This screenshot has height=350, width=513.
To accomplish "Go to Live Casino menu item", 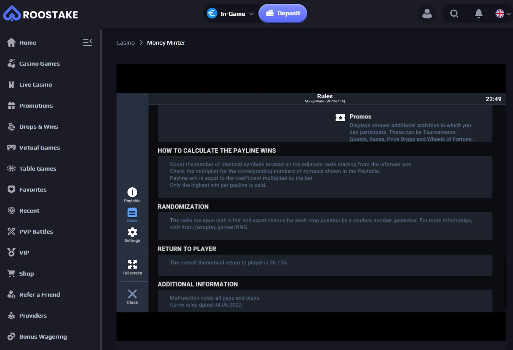I will 35,84.
